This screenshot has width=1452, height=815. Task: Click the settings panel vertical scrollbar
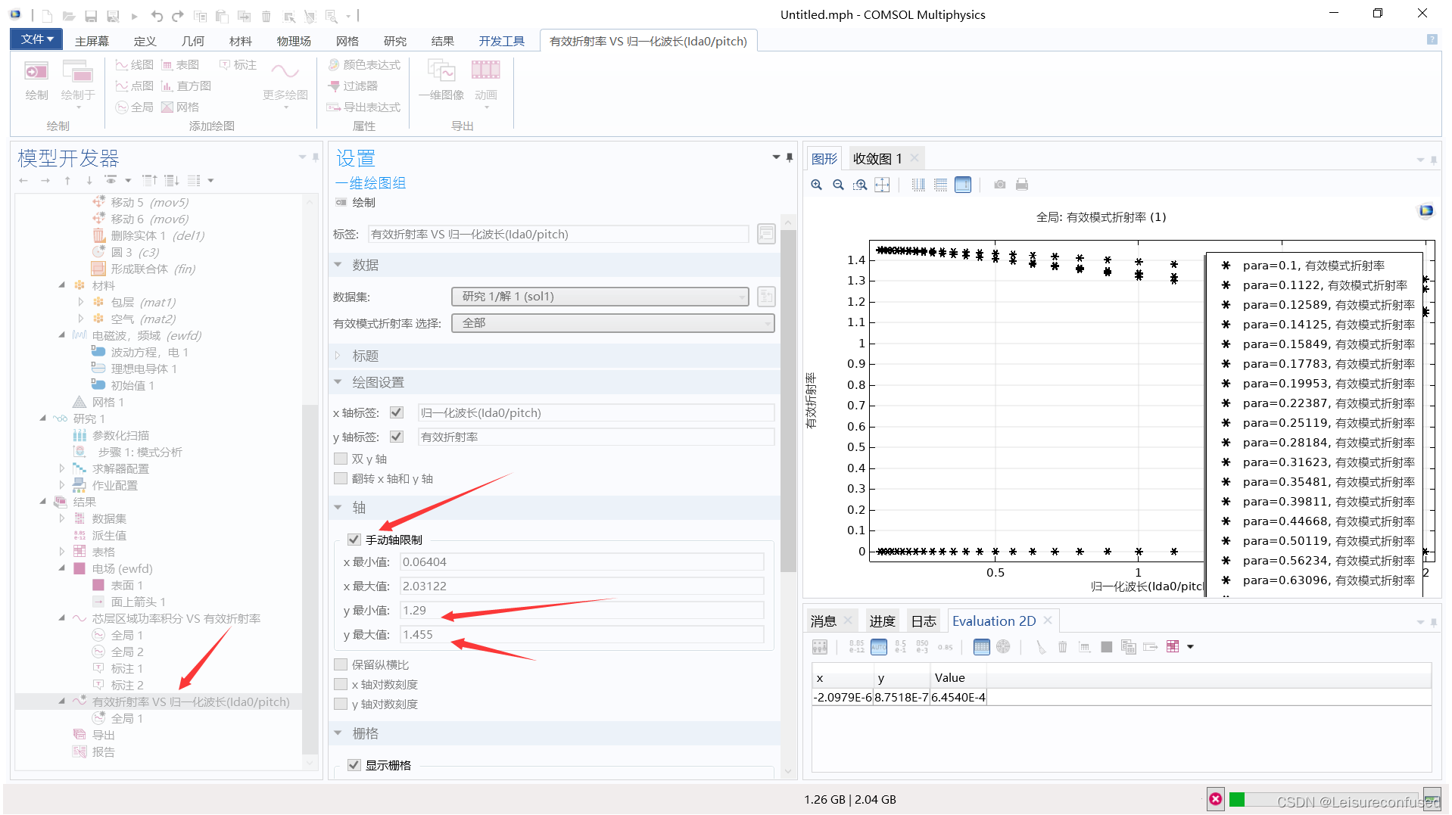coord(788,401)
